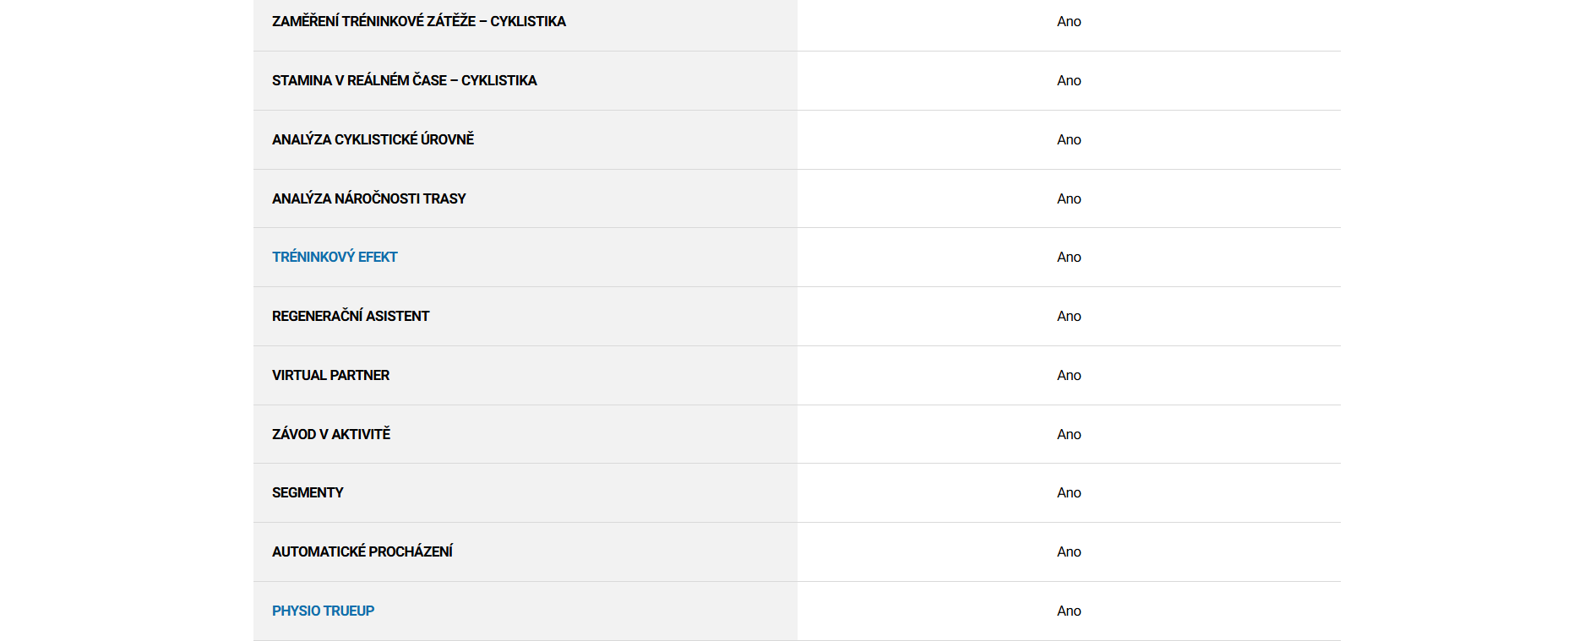This screenshot has width=1596, height=641.
Task: Click the Ano value for ZÁVOD V AKTIVITĚ
Action: click(1069, 434)
